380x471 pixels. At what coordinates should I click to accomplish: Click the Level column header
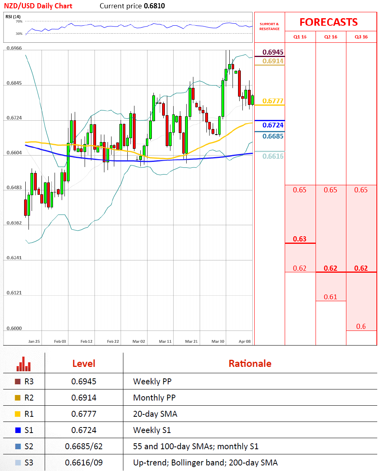tap(84, 363)
